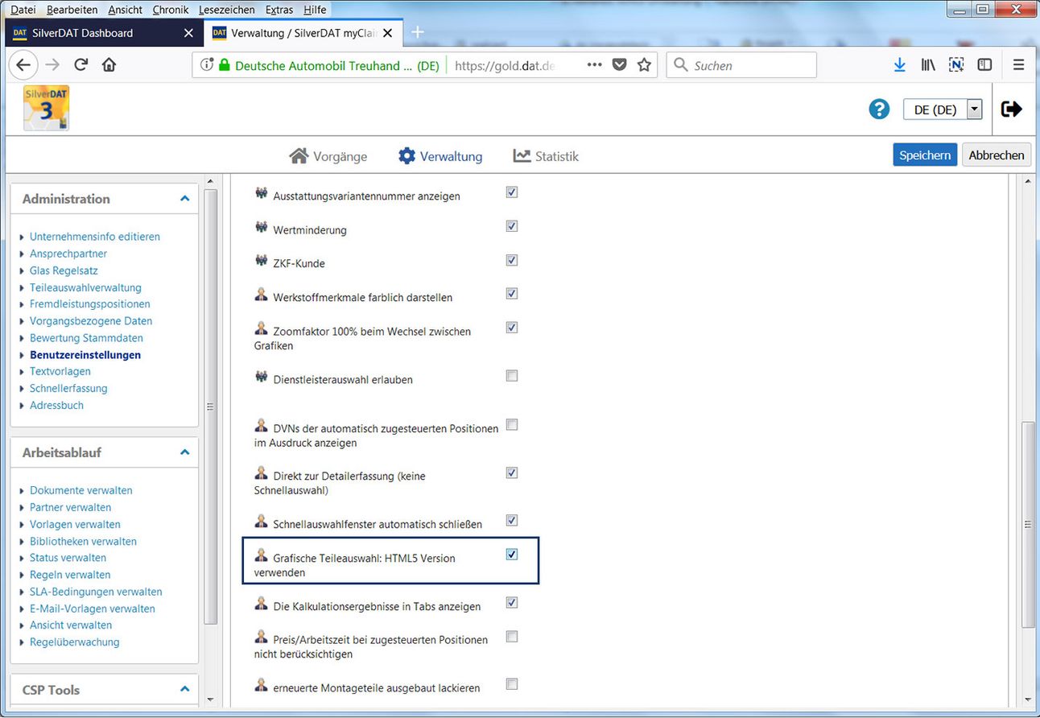Open the Firefox hamburger menu
This screenshot has height=718, width=1040.
click(1018, 65)
